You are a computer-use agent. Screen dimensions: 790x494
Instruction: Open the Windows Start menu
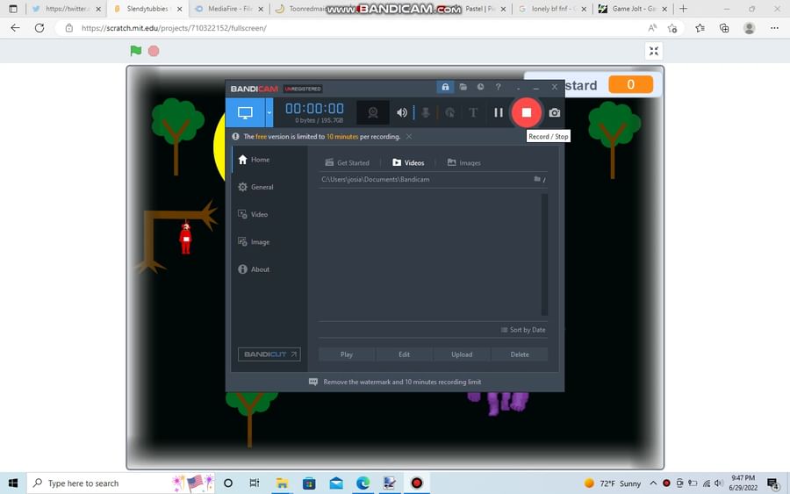click(13, 483)
